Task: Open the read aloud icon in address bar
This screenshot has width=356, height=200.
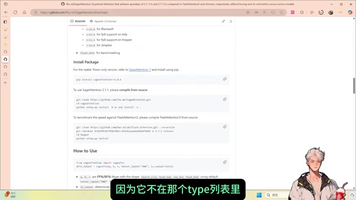Action: click(256, 12)
